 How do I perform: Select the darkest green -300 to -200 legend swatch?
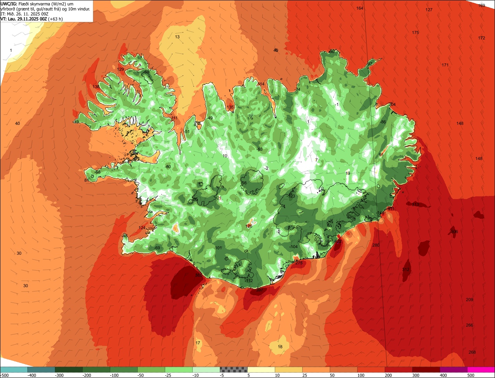[69, 369]
